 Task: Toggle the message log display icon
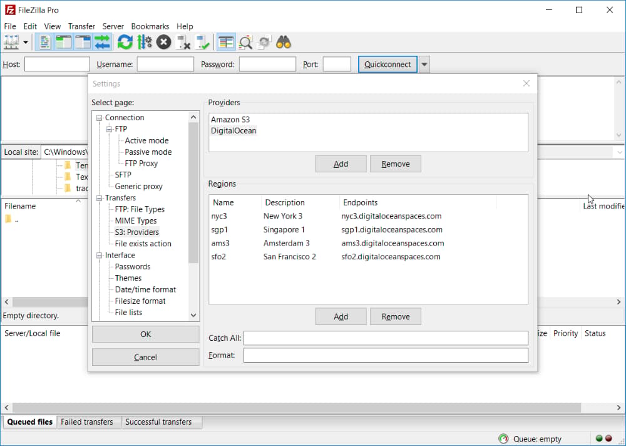point(44,42)
